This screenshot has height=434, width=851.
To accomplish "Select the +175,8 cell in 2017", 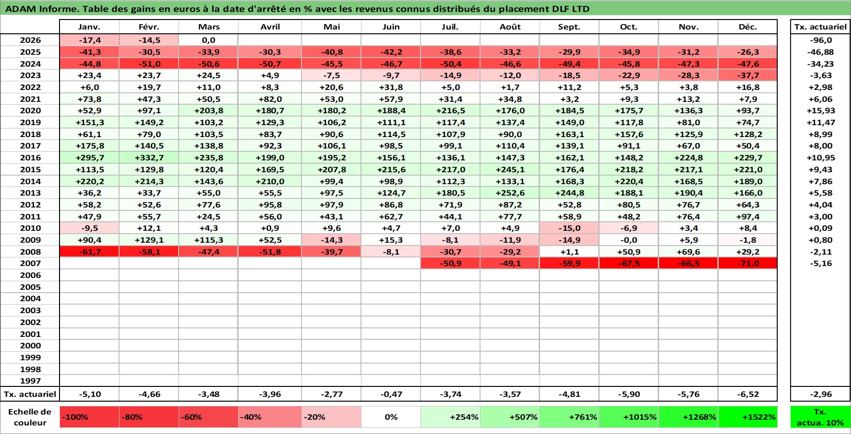I will [x=90, y=146].
